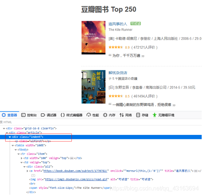Click 东野圭吾 publication info line

pos(152,87)
